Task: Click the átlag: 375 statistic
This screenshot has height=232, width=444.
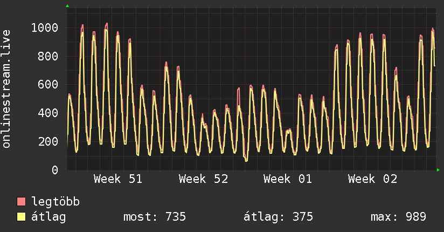Action: tap(279, 217)
